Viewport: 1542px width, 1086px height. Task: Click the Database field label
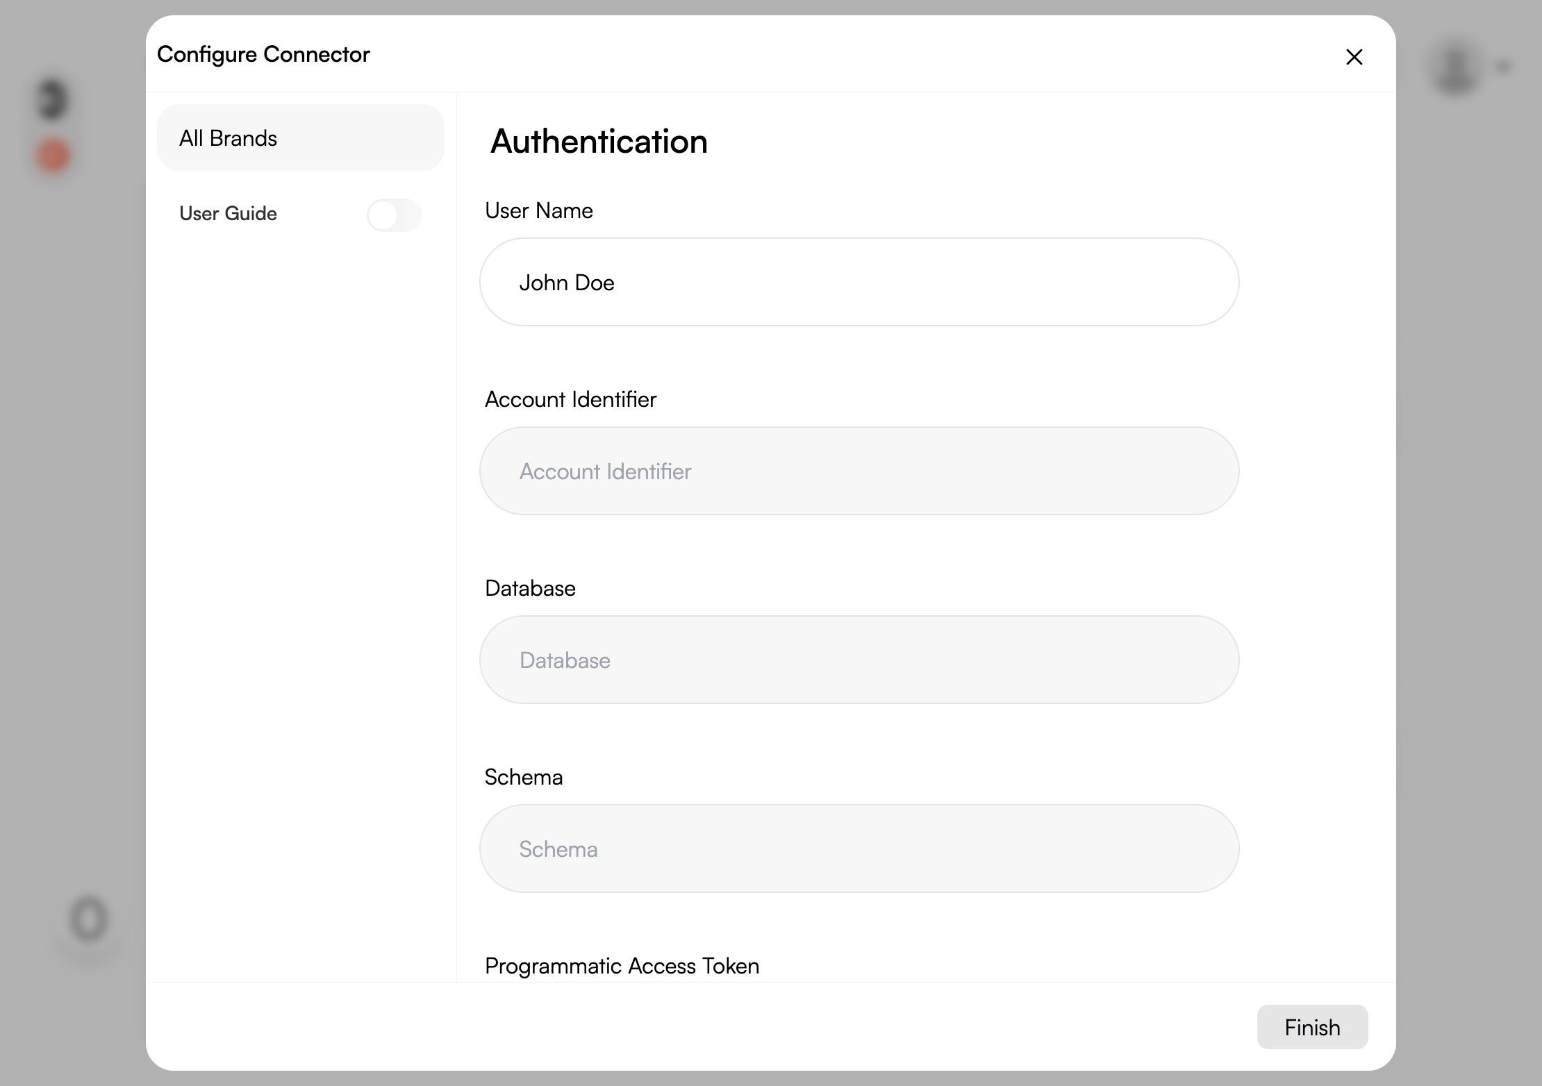click(x=530, y=588)
